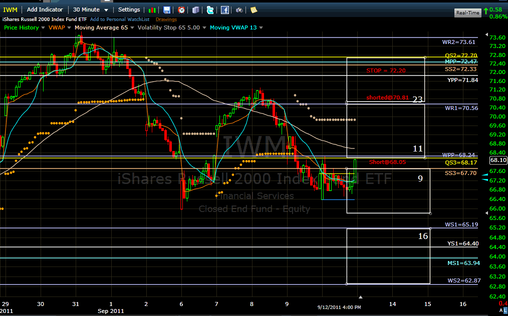Select the WPP=68.24 pivot label
The width and height of the screenshot is (508, 316).
[x=460, y=155]
